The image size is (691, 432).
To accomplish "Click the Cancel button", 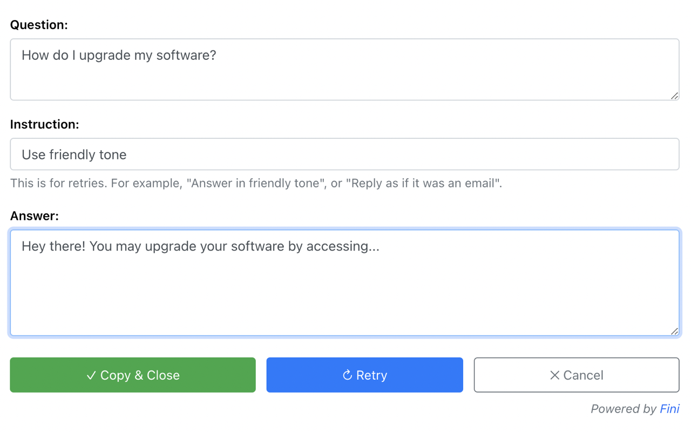I will [576, 375].
